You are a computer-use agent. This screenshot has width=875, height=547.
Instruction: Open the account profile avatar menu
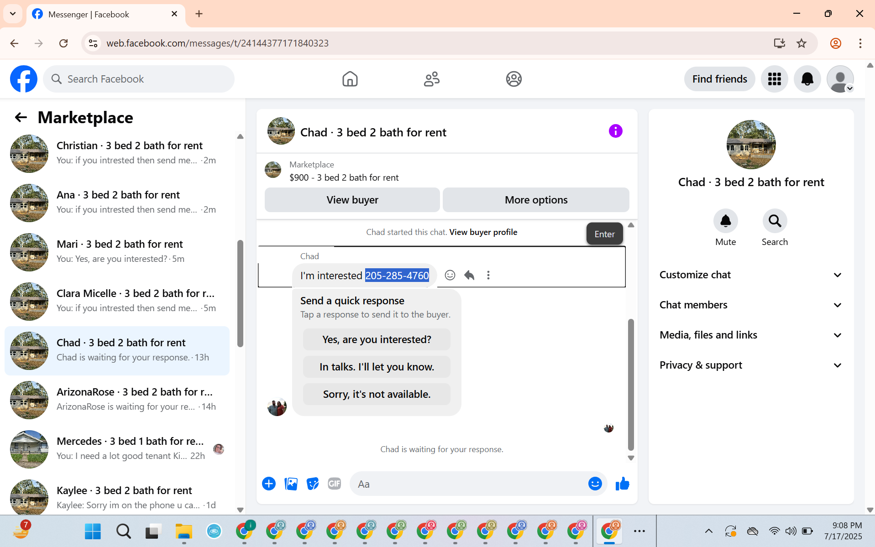click(840, 79)
